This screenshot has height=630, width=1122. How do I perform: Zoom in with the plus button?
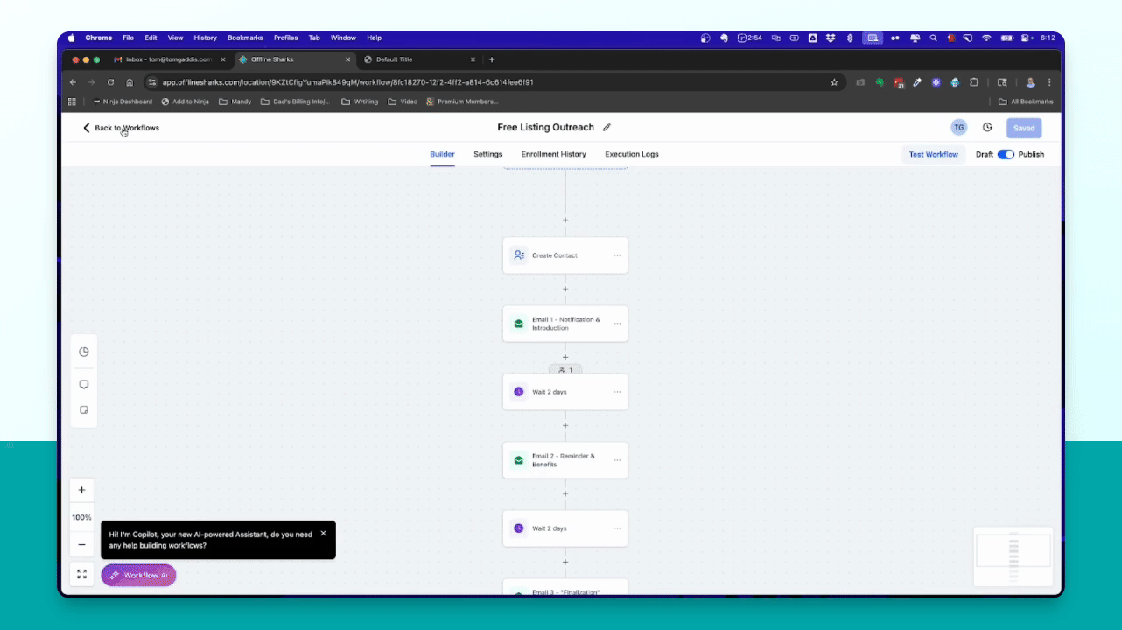[82, 490]
